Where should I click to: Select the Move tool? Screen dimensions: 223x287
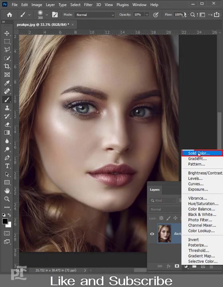7,33
